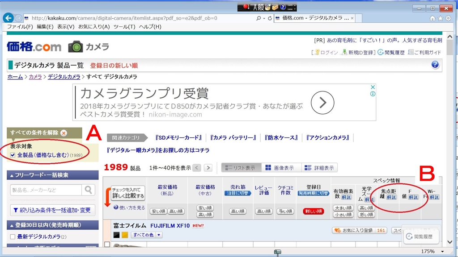Screen dimensions: 458x257
Task: Open お気に入り(A) menu
Action: [x=94, y=26]
